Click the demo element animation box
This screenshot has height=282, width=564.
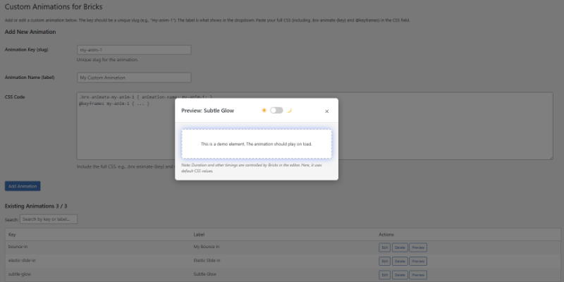point(257,144)
